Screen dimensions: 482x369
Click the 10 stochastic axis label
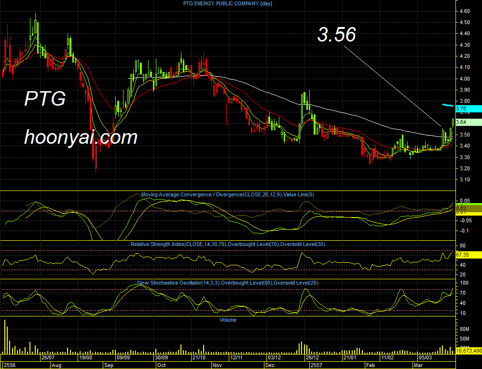tap(463, 314)
